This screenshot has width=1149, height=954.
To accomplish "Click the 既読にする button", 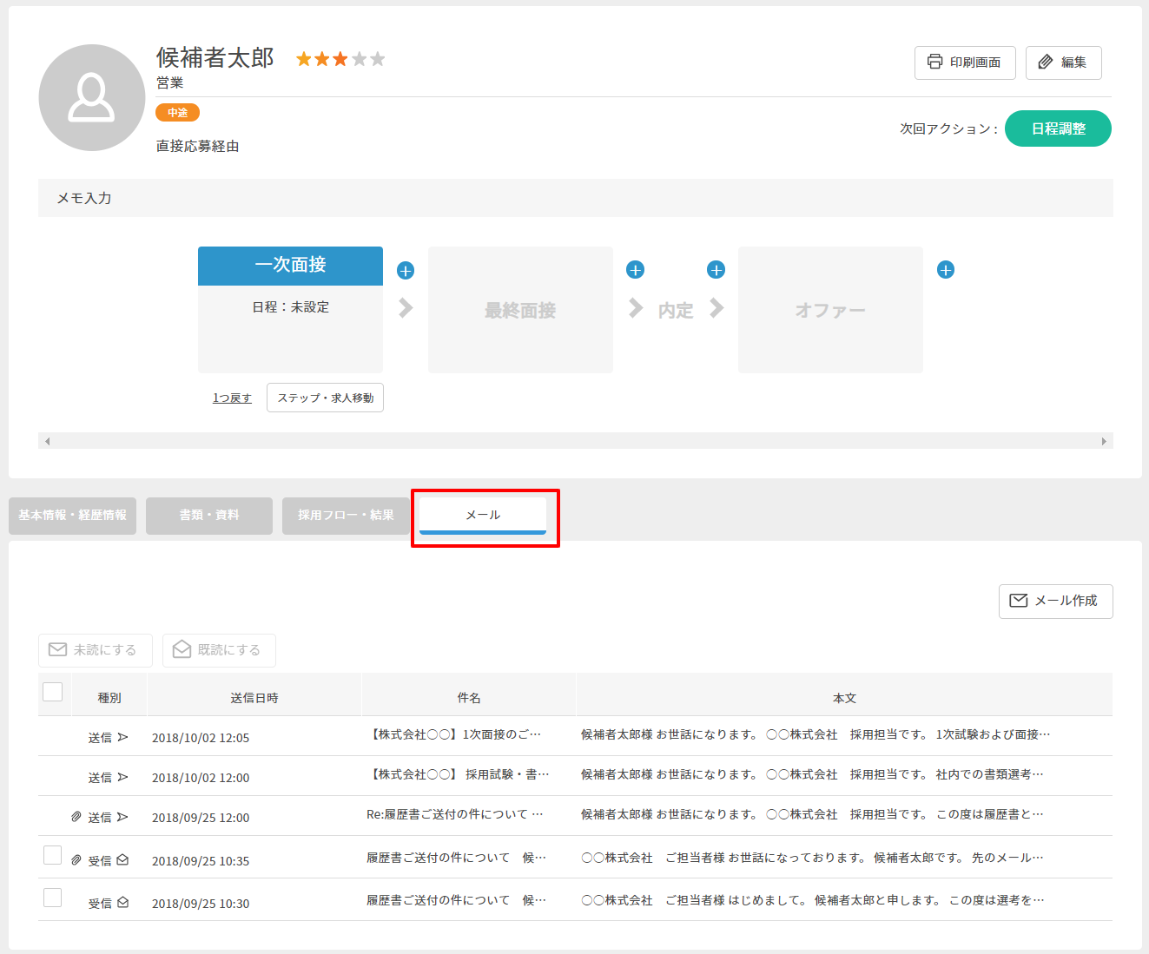I will click(x=219, y=650).
